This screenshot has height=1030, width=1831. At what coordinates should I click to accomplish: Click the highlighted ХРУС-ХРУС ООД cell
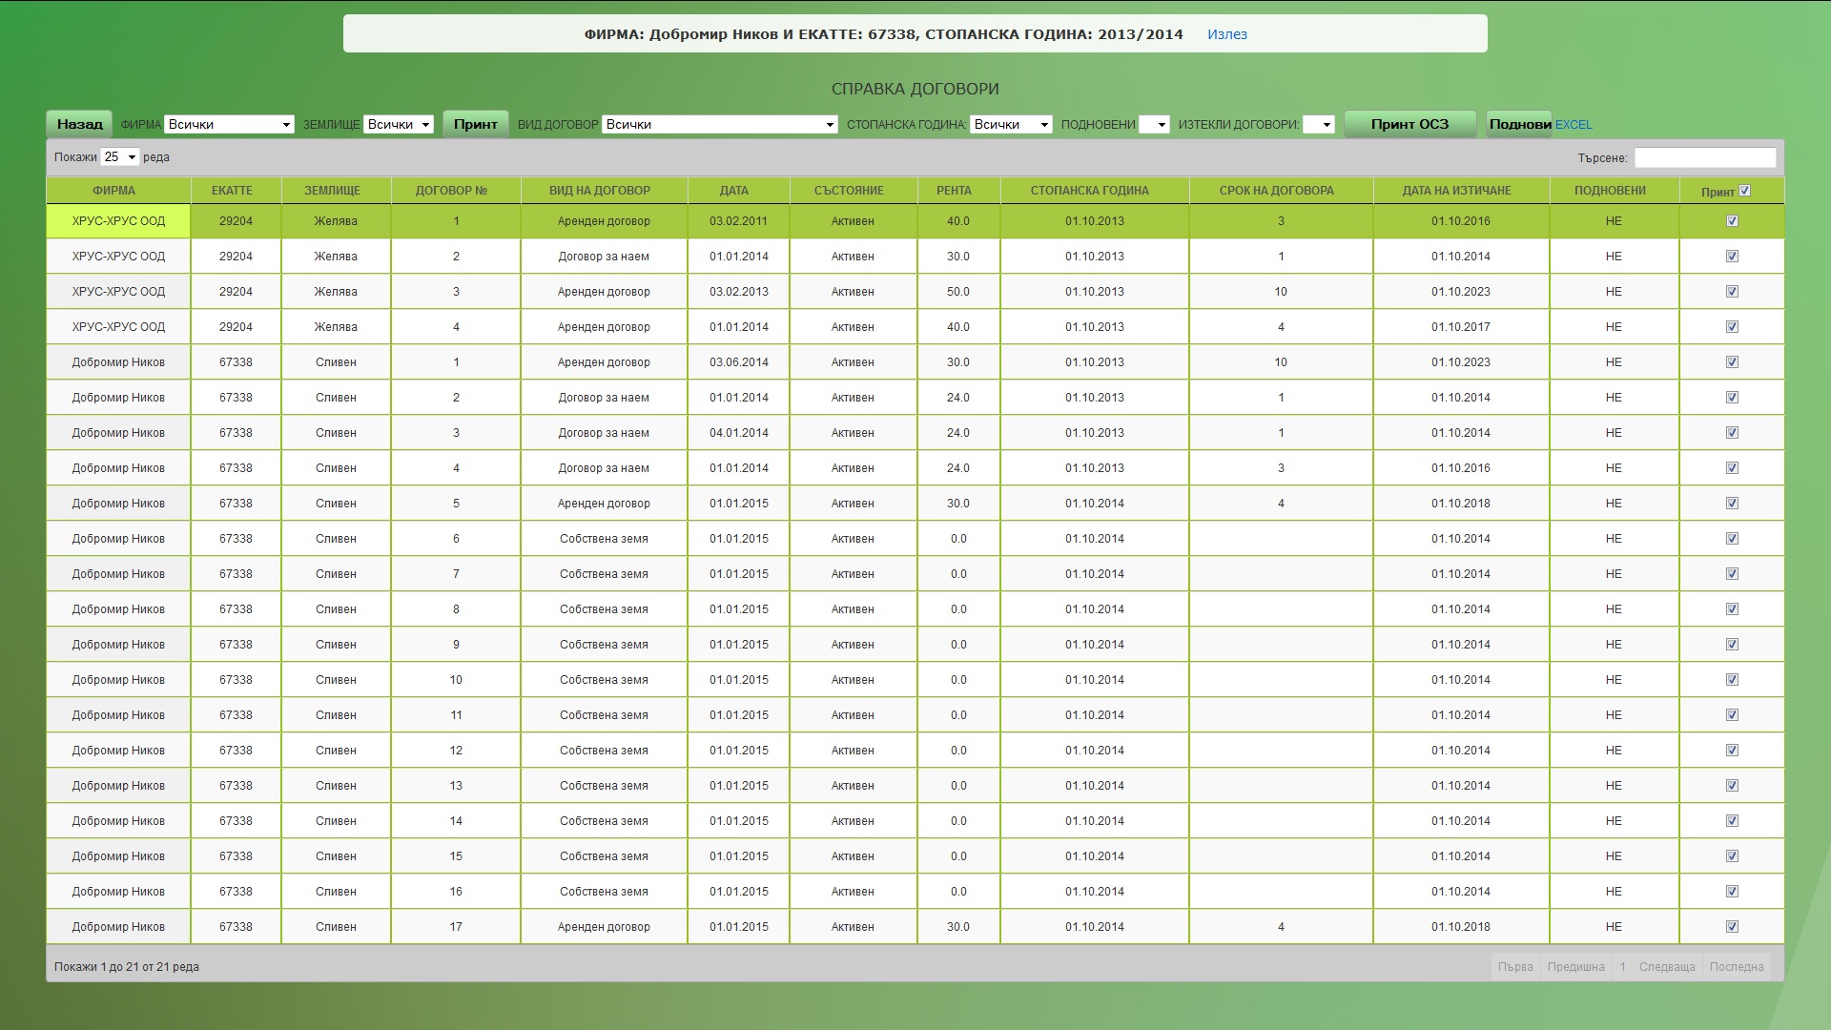pyautogui.click(x=118, y=221)
